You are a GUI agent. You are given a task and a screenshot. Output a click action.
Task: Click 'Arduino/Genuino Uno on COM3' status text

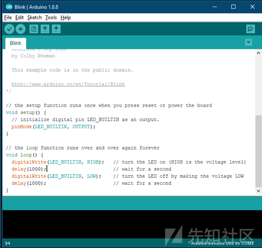(x=222, y=243)
